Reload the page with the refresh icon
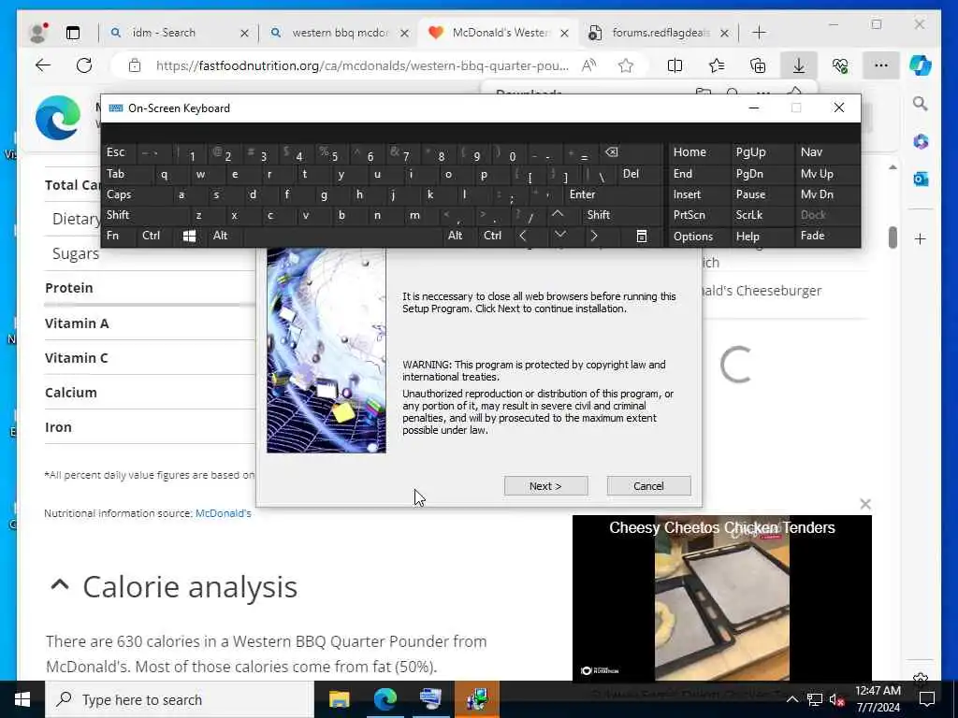958x718 pixels. point(84,65)
